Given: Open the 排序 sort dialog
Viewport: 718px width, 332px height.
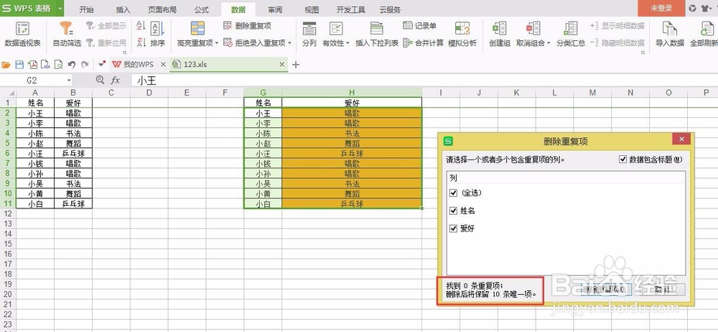Looking at the screenshot, I should click(157, 34).
